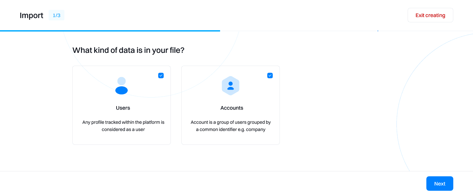The width and height of the screenshot is (473, 196).
Task: Click the "Accounts" card title
Action: point(232,108)
